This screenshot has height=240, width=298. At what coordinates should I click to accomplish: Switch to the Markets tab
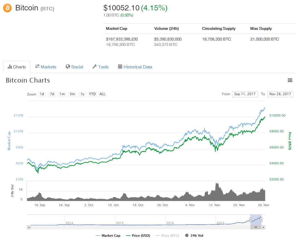(x=46, y=67)
